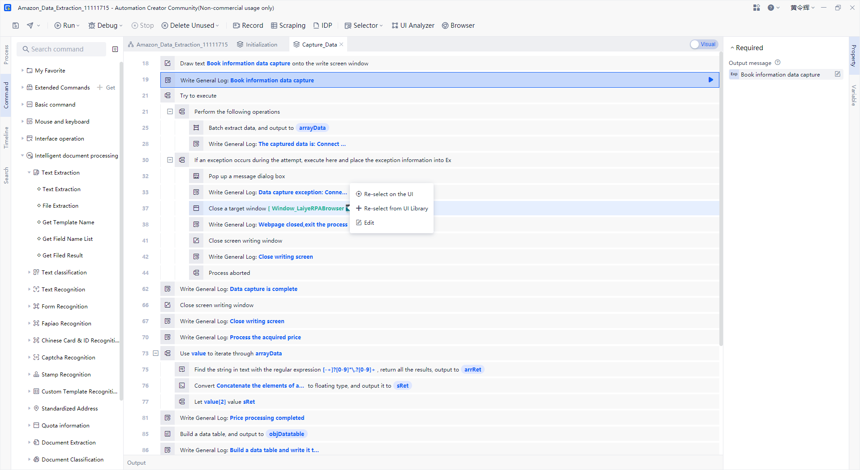The height and width of the screenshot is (470, 860).
Task: Collapse the exception handling block at line 30
Action: click(x=170, y=160)
